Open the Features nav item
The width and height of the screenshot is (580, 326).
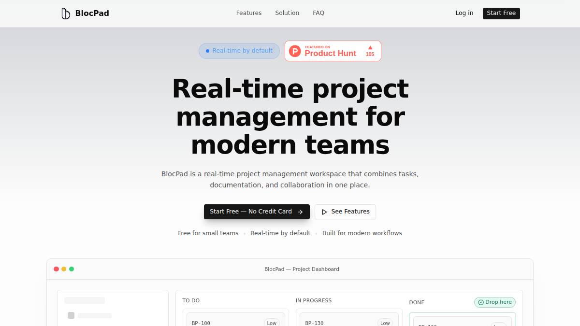(x=249, y=13)
